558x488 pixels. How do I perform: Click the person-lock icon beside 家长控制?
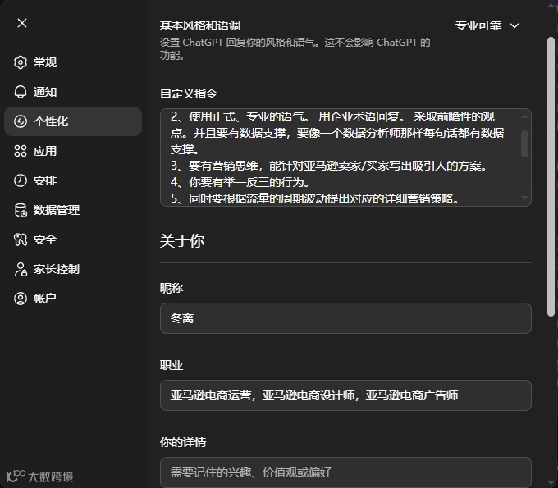point(21,269)
